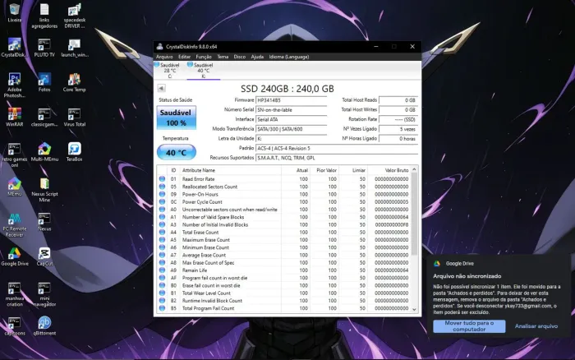Select the Runtime Invalid Block Count row
Image resolution: width=575 pixels, height=360 pixels.
284,301
